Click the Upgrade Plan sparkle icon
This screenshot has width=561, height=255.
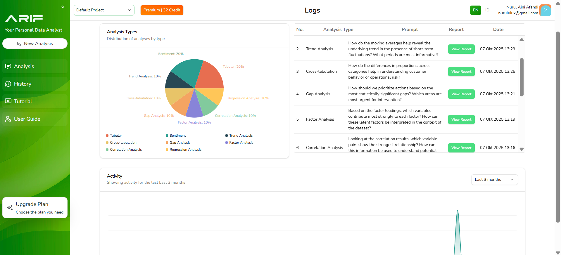click(x=10, y=208)
